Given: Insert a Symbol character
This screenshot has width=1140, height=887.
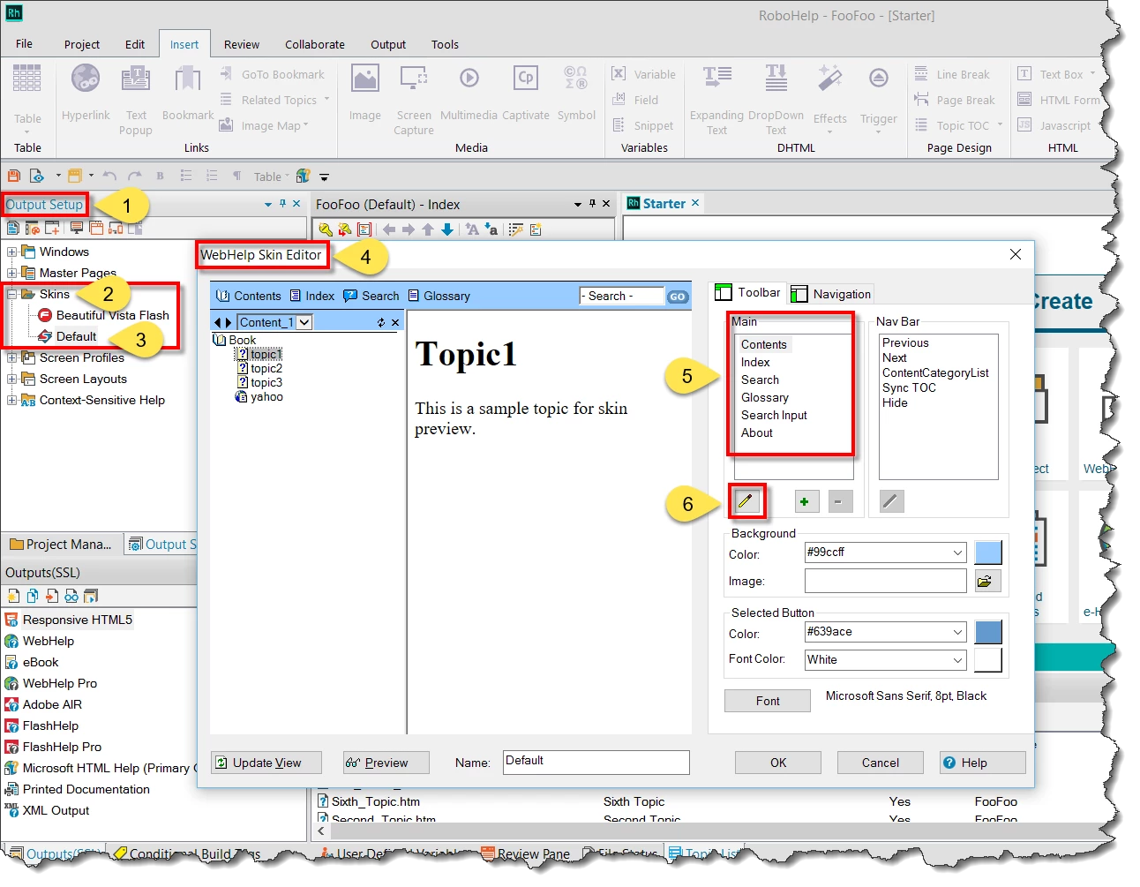Looking at the screenshot, I should [x=576, y=93].
